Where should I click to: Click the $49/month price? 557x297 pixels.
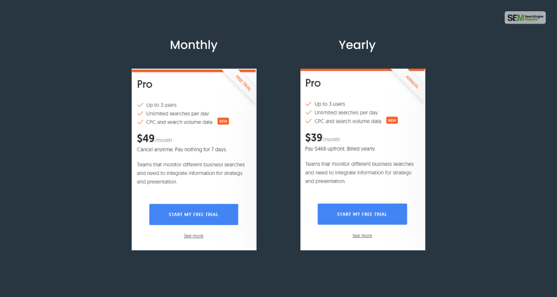tap(154, 138)
